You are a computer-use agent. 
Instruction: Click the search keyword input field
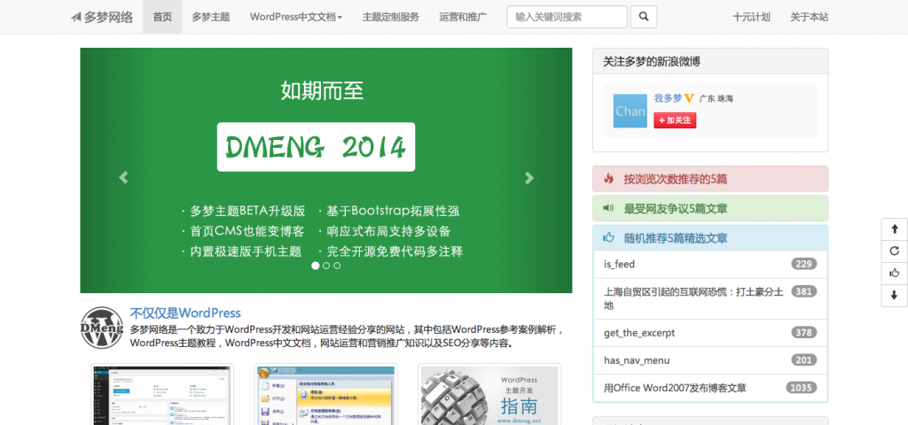[x=567, y=17]
